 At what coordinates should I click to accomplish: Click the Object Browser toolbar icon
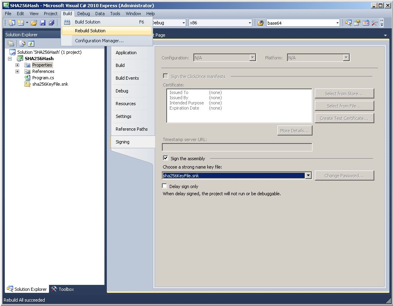tap(365, 23)
